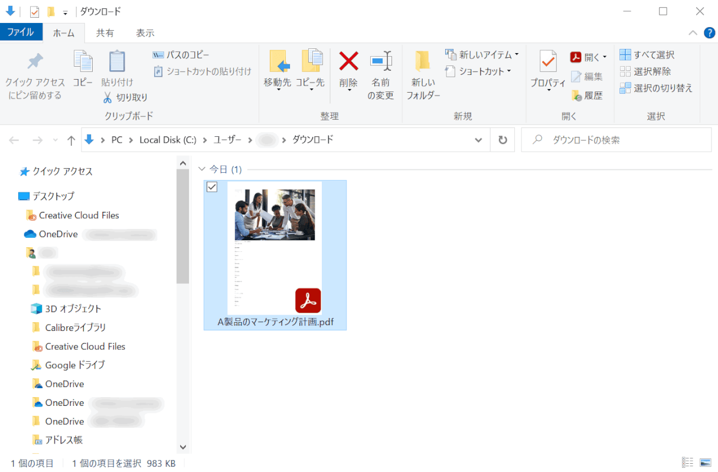This screenshot has width=718, height=472.
Task: Click the Paste clipboard icon
Action: tap(117, 61)
